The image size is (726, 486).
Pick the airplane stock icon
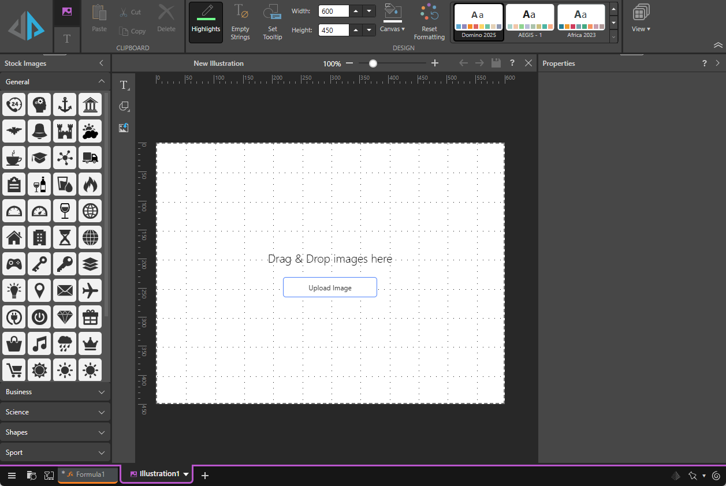coord(90,290)
